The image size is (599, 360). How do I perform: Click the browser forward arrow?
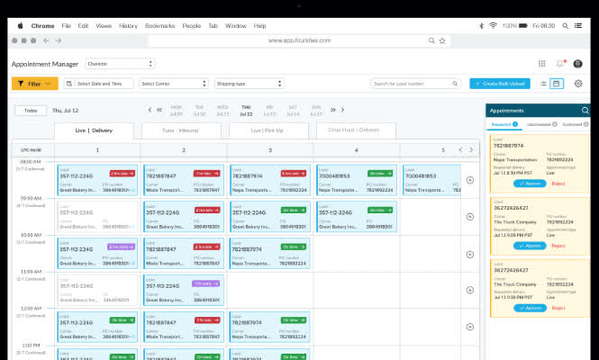(58, 40)
